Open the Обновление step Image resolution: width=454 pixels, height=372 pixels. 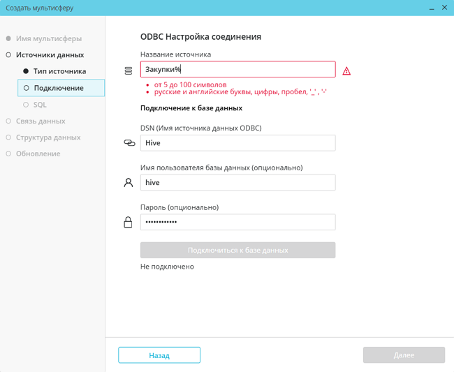[38, 154]
